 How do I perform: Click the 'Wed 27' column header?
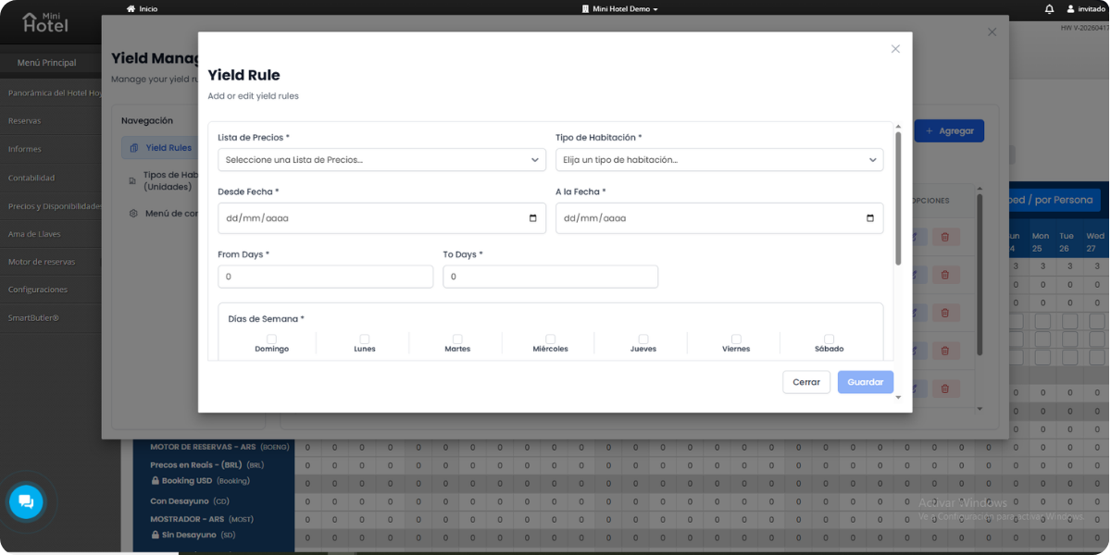click(x=1095, y=242)
